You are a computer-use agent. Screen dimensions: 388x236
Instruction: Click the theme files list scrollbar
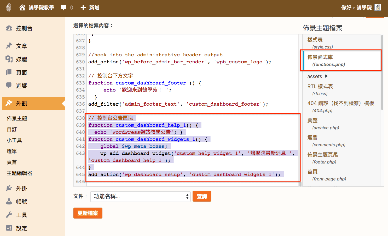382,73
